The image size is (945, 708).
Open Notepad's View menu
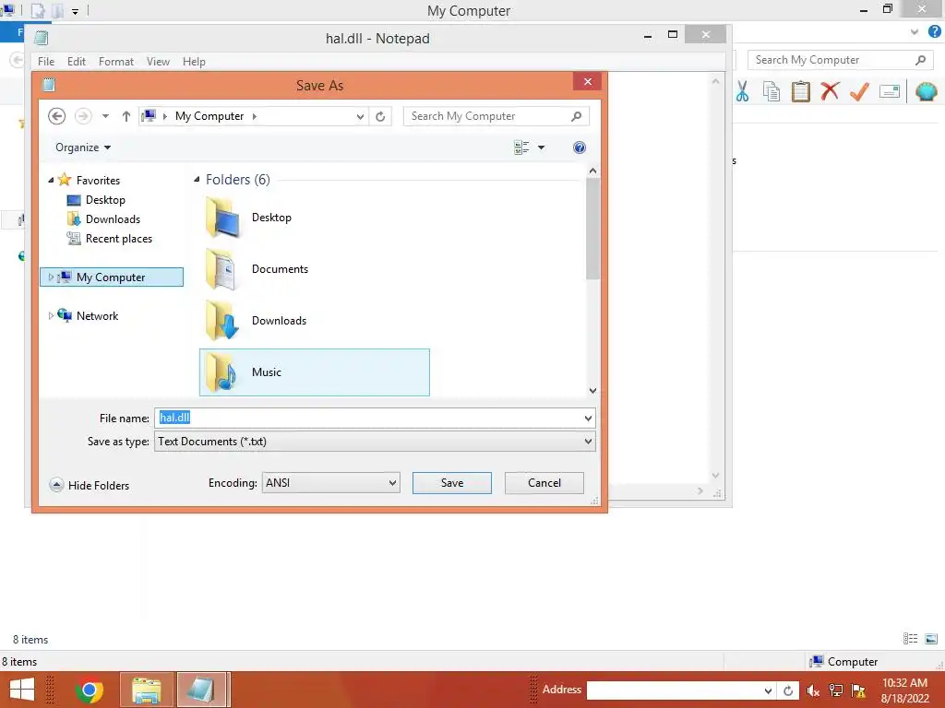158,62
